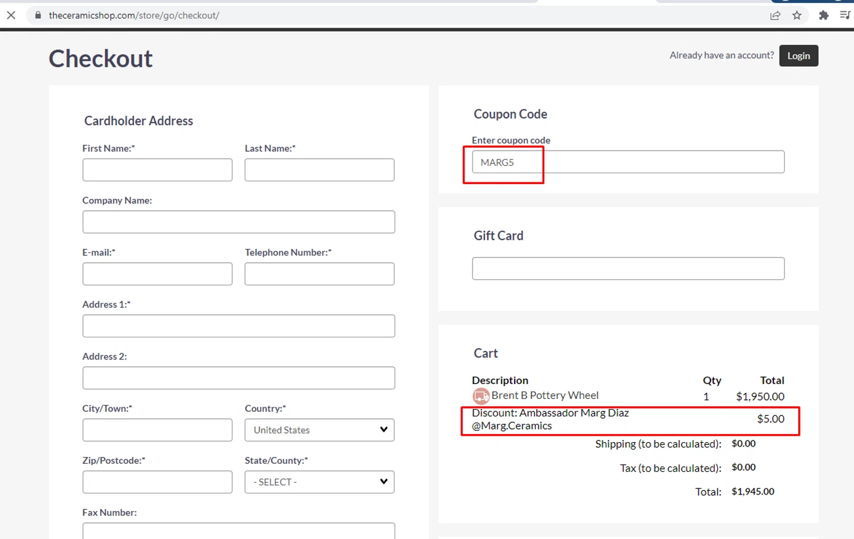This screenshot has height=539, width=854.
Task: Click the Cardholder Address heading
Action: click(x=138, y=121)
